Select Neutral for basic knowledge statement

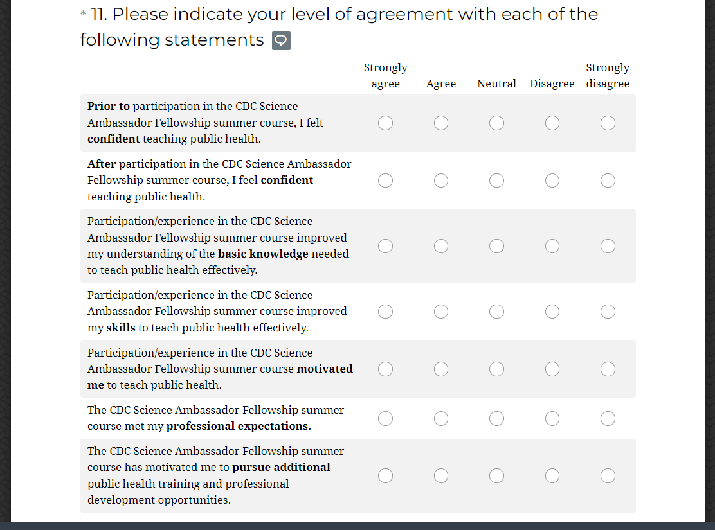(496, 246)
